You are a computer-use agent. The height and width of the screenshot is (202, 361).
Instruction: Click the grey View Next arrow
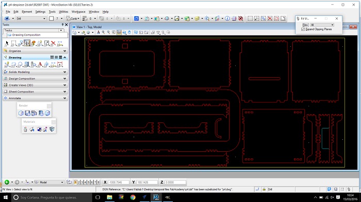point(17,182)
